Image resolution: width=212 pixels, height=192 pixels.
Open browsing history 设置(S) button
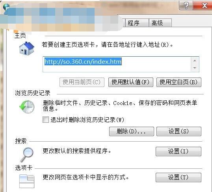(x=179, y=131)
